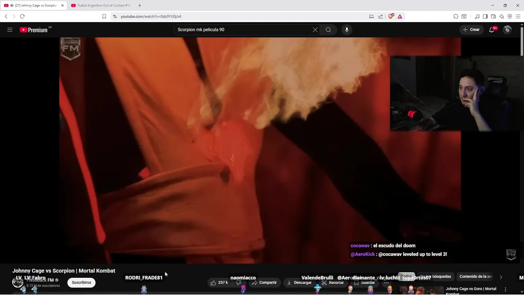Clear the search text with X
Image resolution: width=524 pixels, height=295 pixels.
(315, 29)
